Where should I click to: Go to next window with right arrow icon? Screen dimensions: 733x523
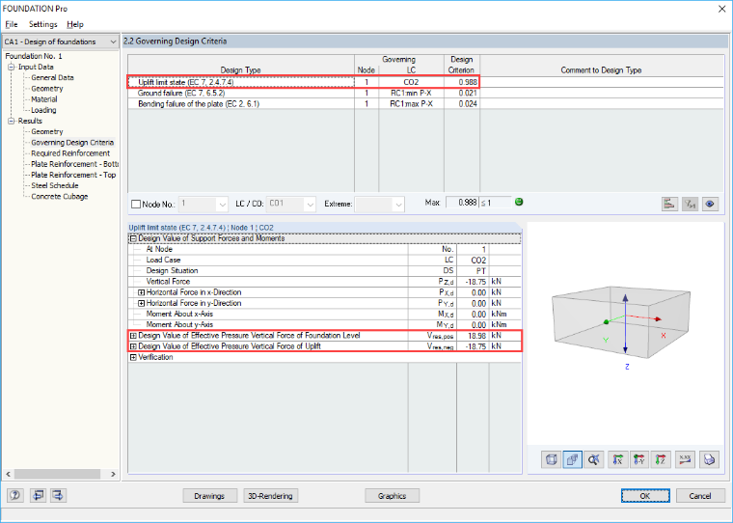click(x=59, y=495)
